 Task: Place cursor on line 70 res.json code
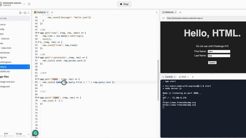click(x=53, y=101)
